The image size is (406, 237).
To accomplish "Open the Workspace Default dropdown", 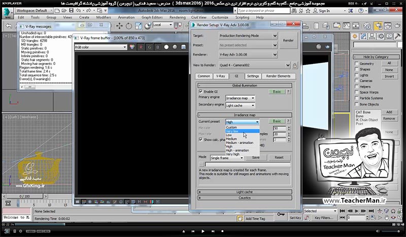I will (x=34, y=11).
